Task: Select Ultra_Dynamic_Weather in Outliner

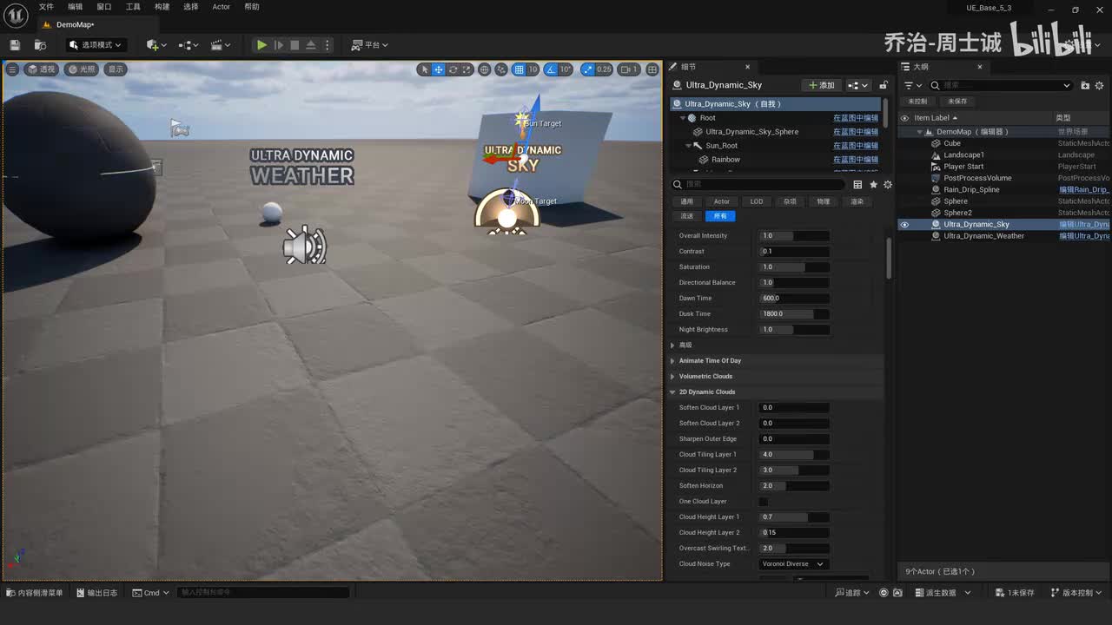Action: 984,236
